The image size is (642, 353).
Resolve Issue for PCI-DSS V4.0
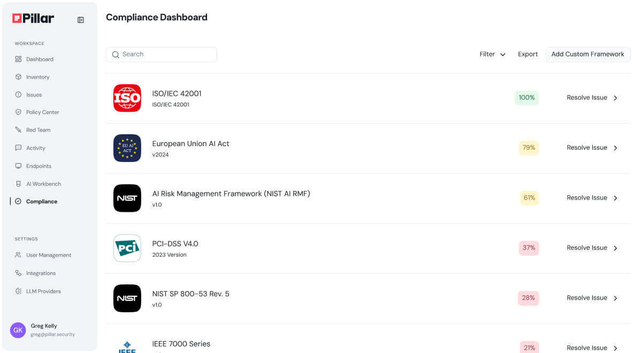[x=587, y=248]
